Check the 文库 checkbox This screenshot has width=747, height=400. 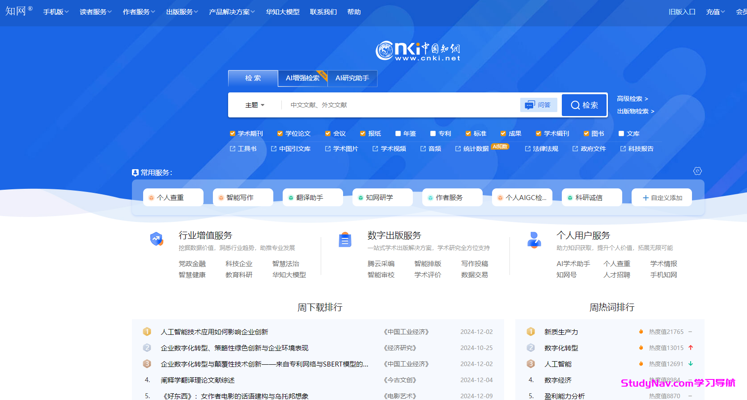pyautogui.click(x=621, y=133)
